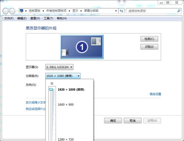Select the monitor 1 display thumbnail
The width and height of the screenshot is (184, 141).
(x=82, y=47)
